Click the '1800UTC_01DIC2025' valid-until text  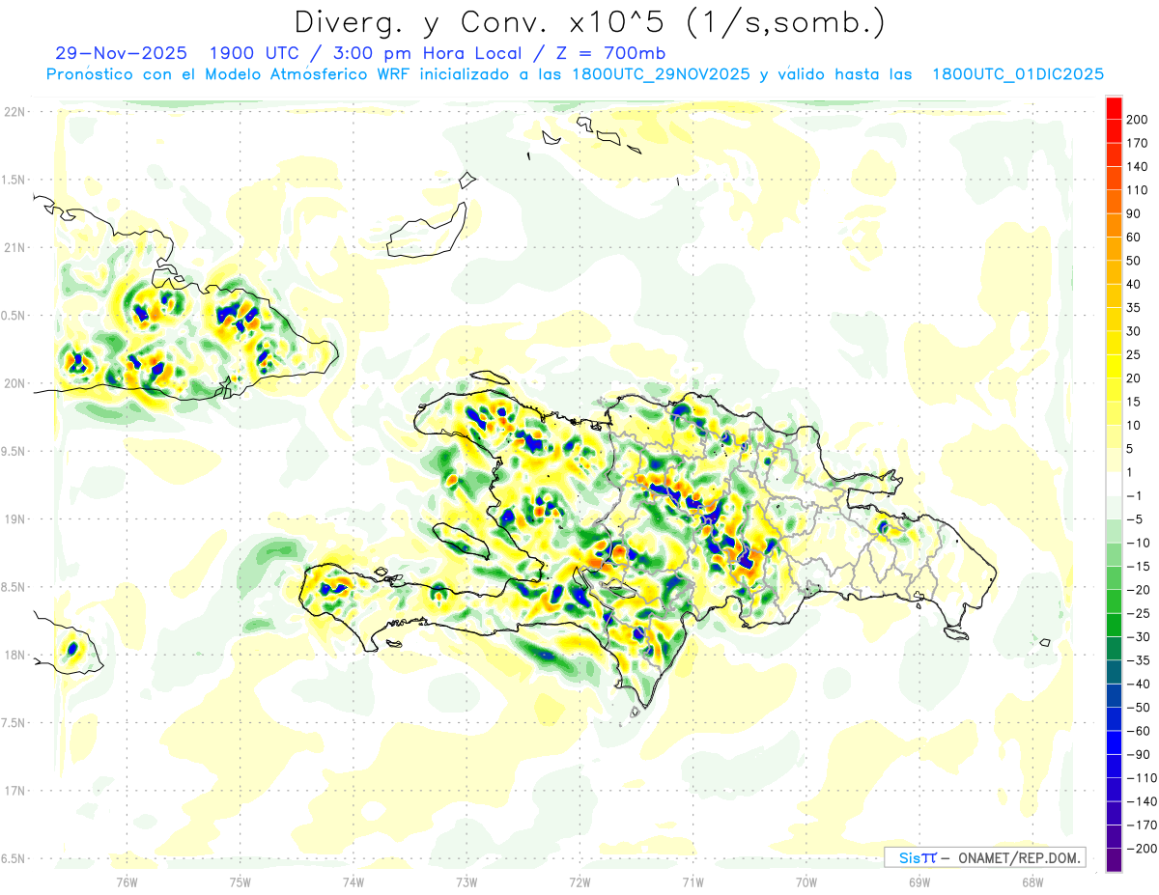[x=1019, y=74]
